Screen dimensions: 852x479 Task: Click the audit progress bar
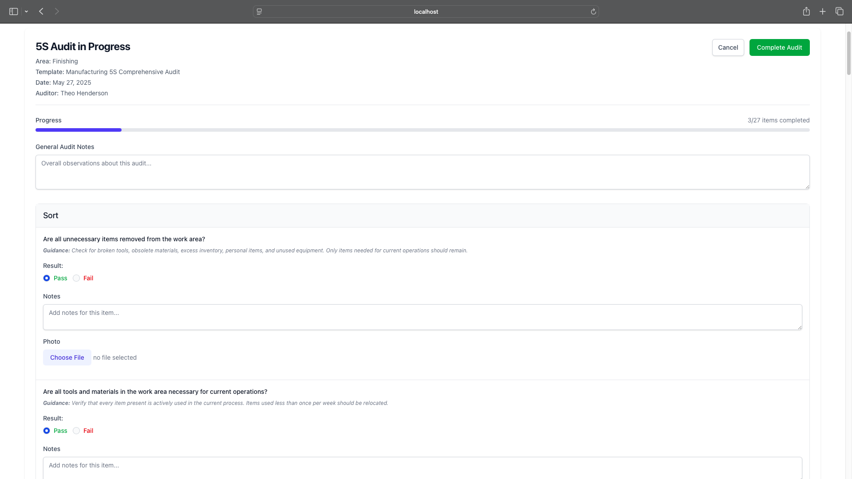coord(422,130)
